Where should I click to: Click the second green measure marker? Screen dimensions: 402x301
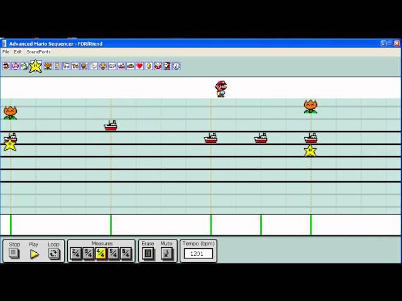111,225
